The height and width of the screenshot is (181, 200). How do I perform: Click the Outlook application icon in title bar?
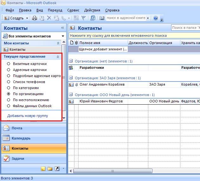[3, 3]
